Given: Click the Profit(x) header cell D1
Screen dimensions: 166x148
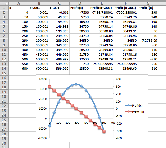Looking at the screenshot, I should pyautogui.click(x=80, y=8).
